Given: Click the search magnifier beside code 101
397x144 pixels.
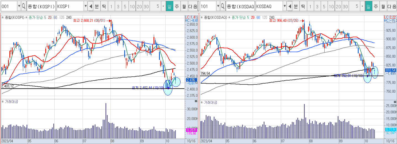Looking at the screenshot, I should [223, 6].
